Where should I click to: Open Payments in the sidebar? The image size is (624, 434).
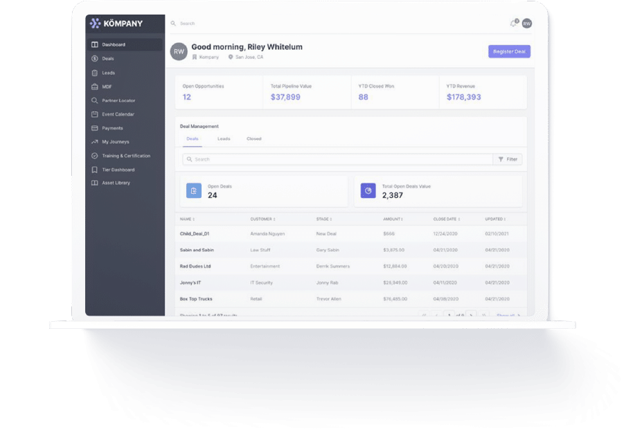[x=112, y=128]
